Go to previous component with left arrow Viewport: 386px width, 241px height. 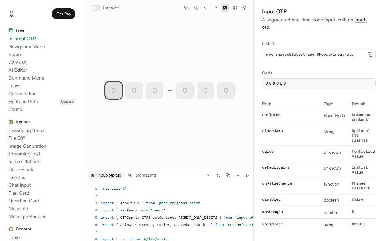point(206,8)
